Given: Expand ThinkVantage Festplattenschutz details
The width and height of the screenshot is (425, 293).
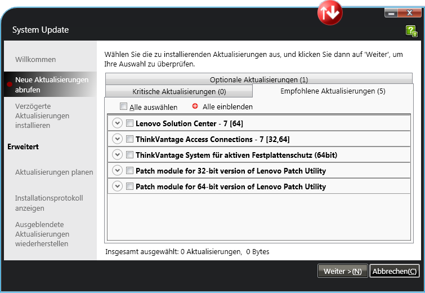Looking at the screenshot, I should click(x=117, y=154).
